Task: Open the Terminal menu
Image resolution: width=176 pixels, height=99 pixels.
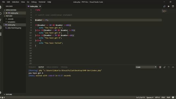Action: 42,2
